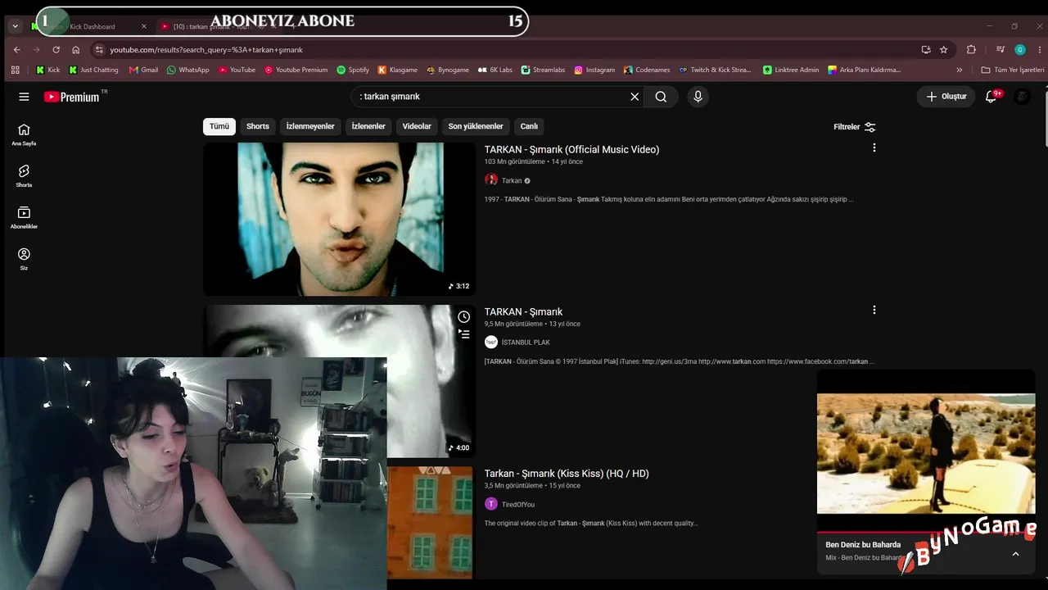Viewport: 1048px width, 590px height.
Task: Show more bookmarks with the chevron
Action: 960,70
